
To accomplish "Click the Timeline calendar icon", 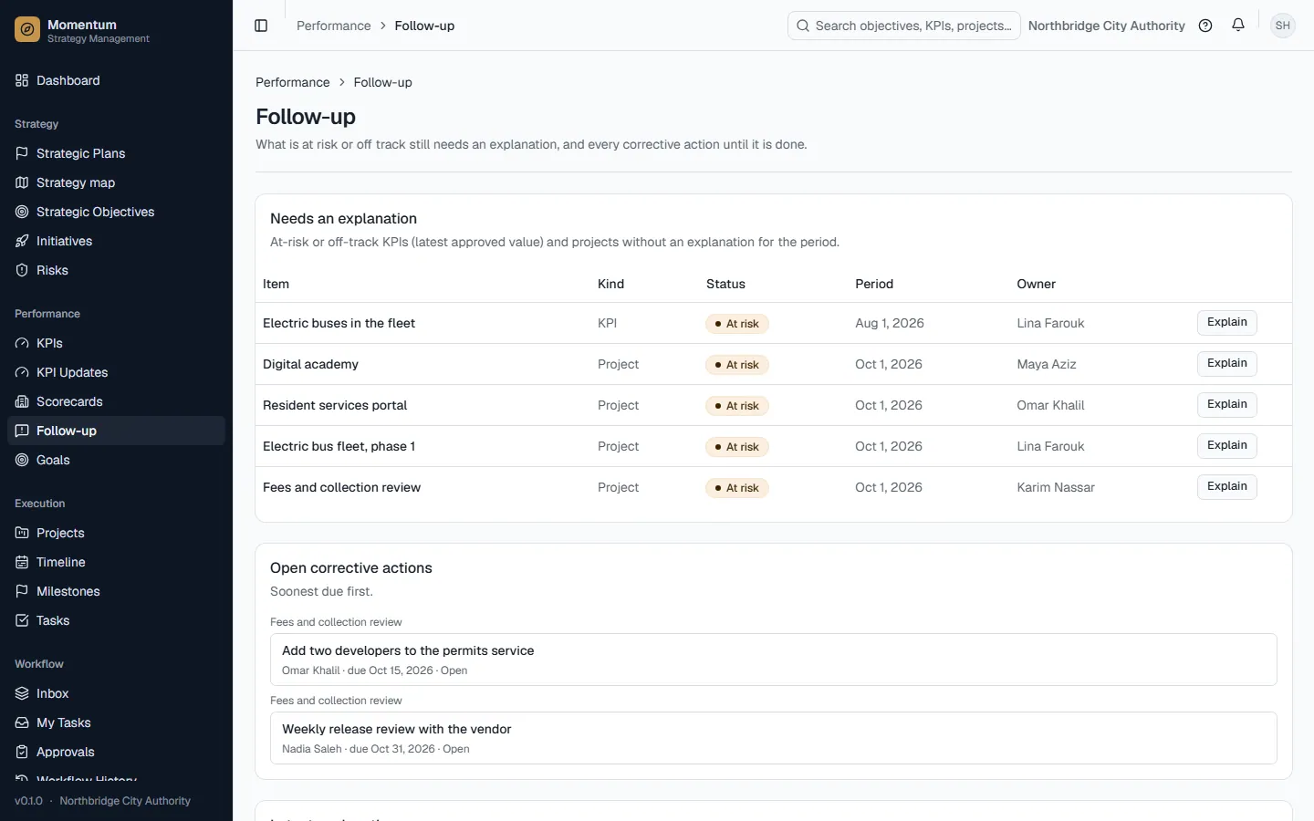I will (x=22, y=562).
